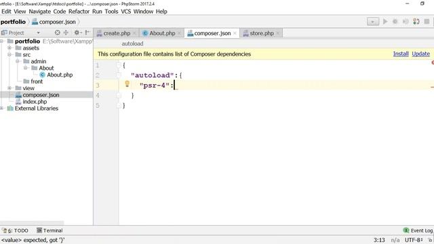The image size is (434, 244).
Task: Fold the autoload block at line 2
Action: click(119, 75)
